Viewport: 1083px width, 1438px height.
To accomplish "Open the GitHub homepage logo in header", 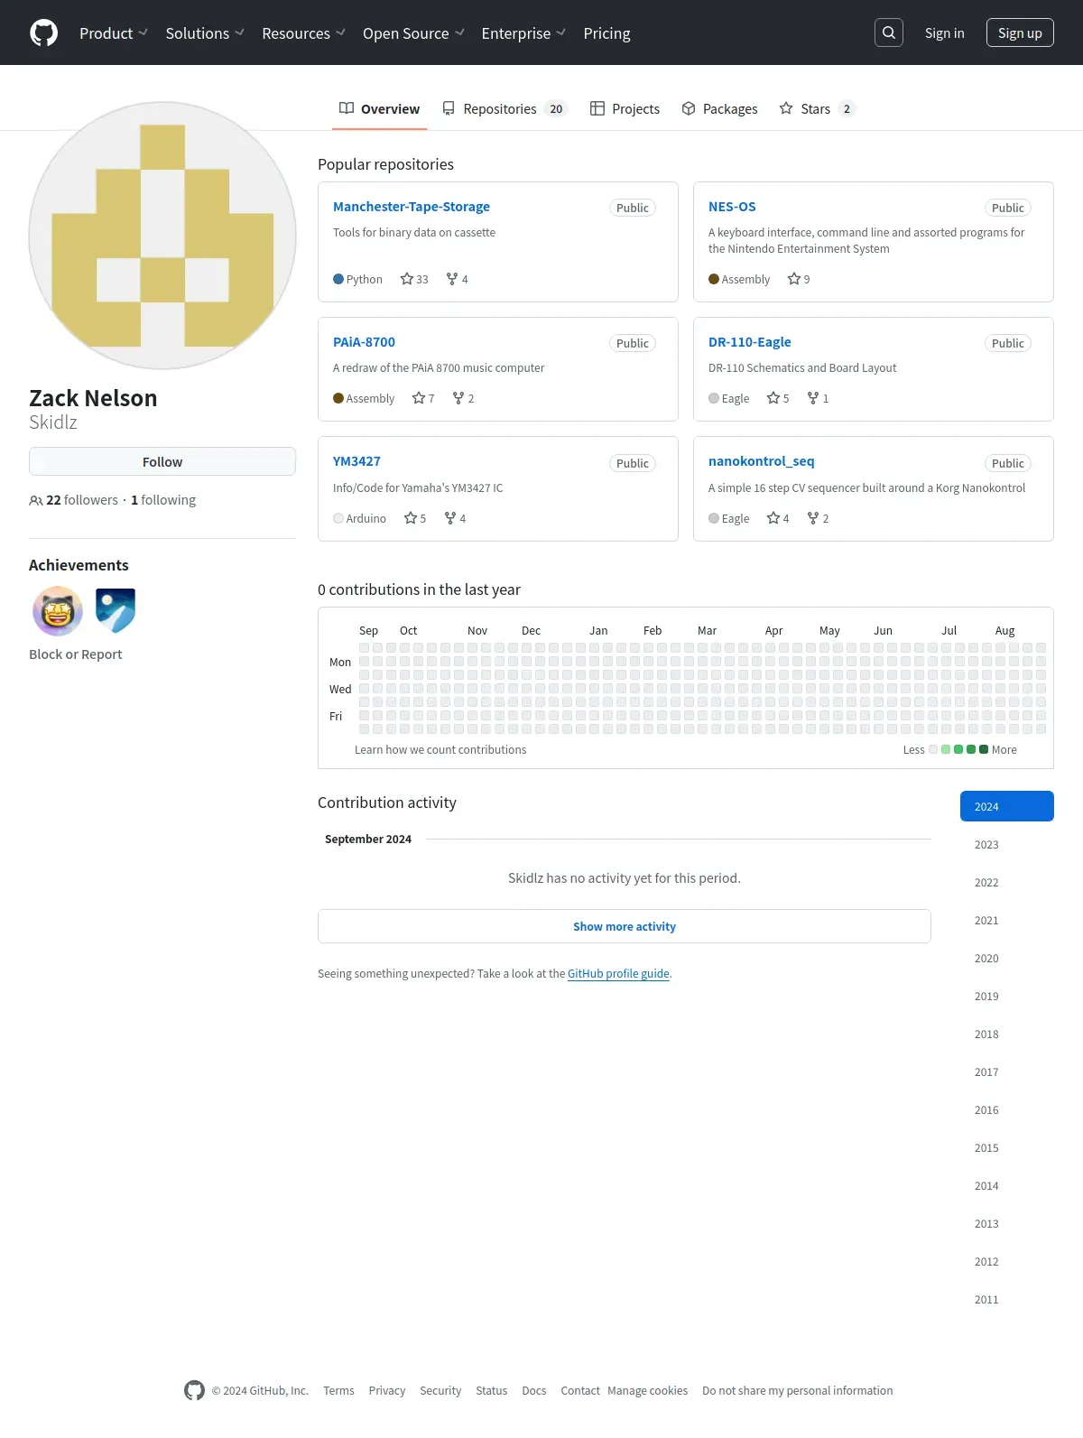I will click(x=43, y=32).
